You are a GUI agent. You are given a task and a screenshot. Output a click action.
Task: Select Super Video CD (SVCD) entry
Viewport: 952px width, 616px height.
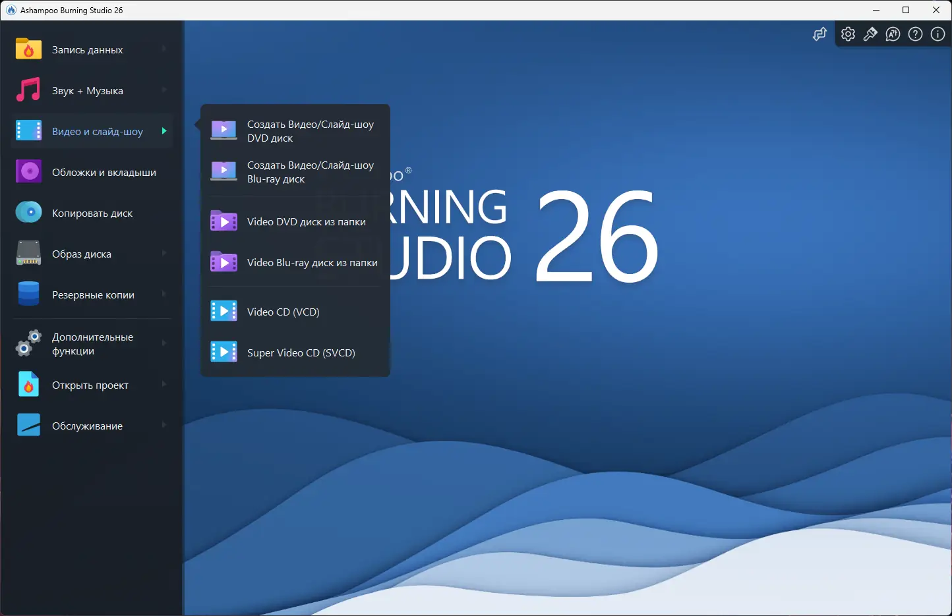(295, 352)
